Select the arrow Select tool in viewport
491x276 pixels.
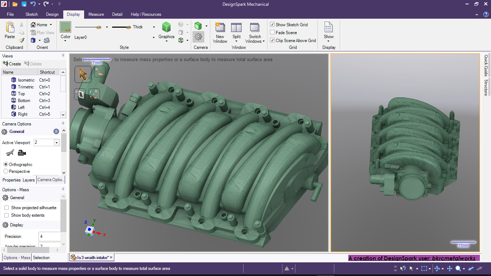[x=83, y=74]
